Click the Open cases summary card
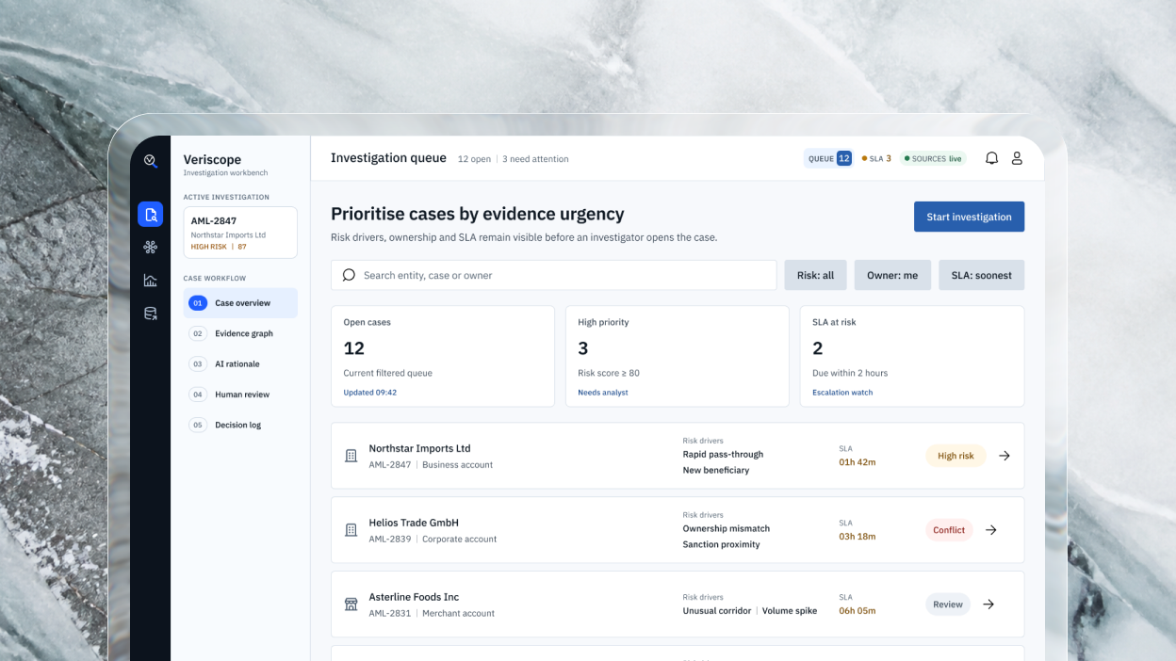Viewport: 1176px width, 661px height. coord(443,356)
